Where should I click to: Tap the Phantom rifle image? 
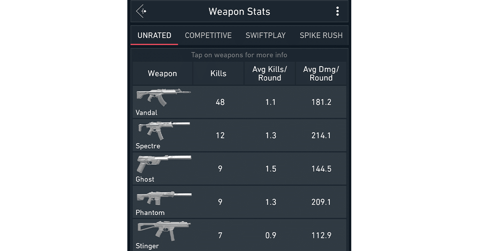[x=164, y=197]
